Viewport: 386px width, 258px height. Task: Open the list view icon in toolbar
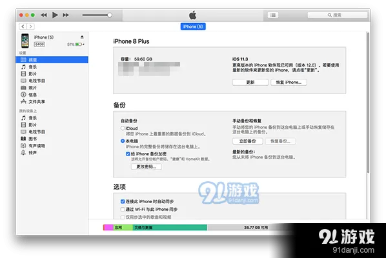[x=273, y=15]
